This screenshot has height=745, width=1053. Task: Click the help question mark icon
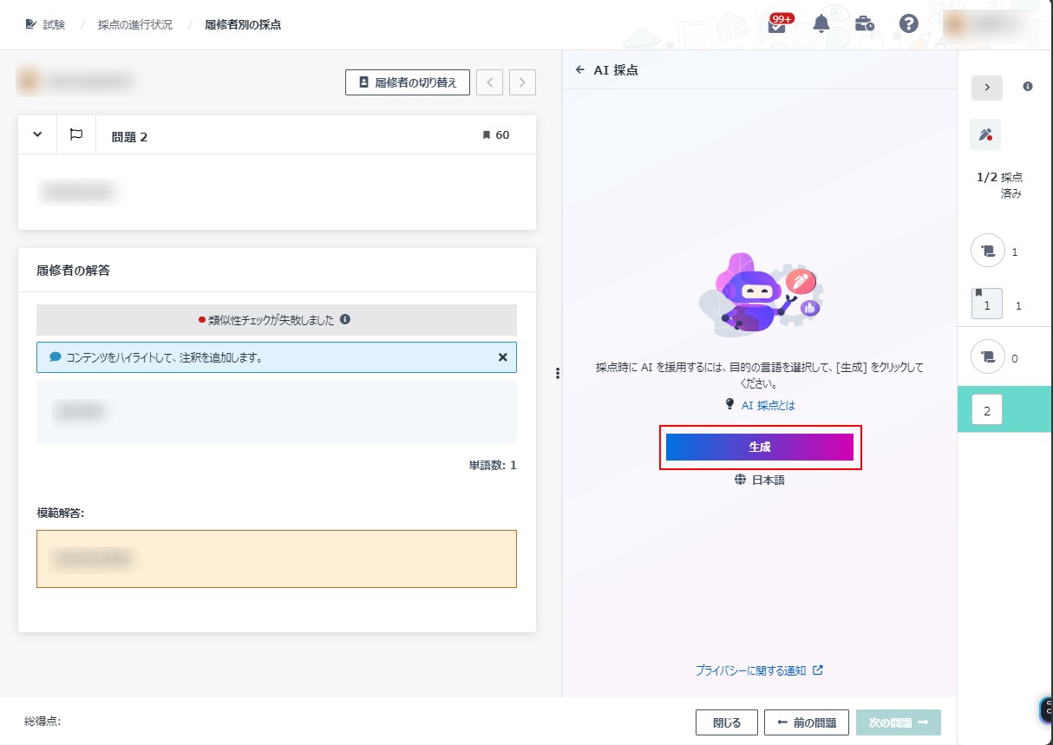[x=908, y=24]
